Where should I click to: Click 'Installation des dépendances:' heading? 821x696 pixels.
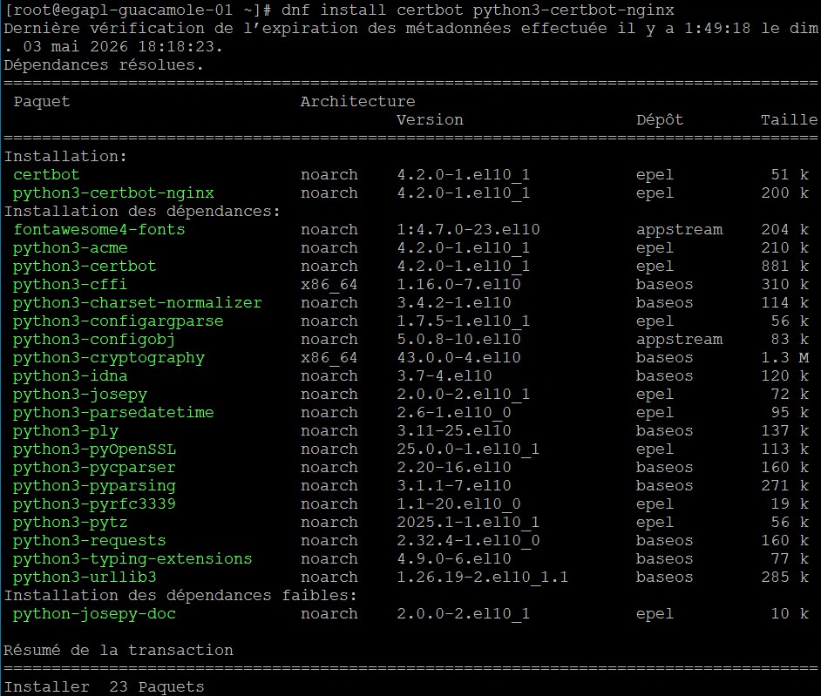[x=142, y=212]
